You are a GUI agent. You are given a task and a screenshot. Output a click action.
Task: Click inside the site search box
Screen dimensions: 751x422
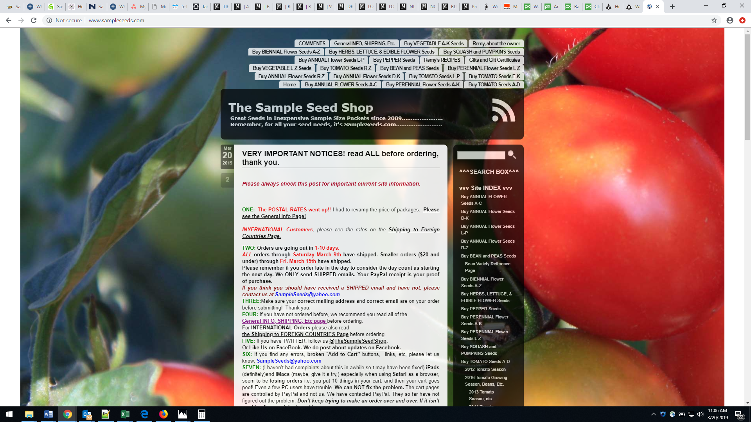481,156
